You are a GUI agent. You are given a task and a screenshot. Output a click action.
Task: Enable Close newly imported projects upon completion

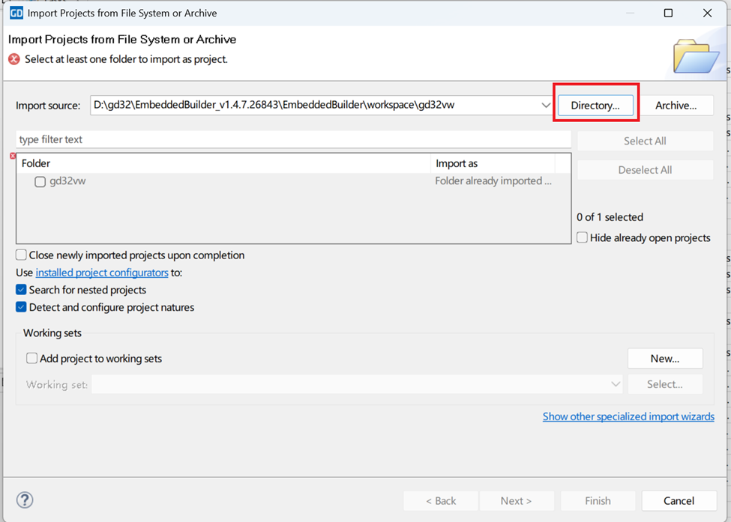point(22,255)
